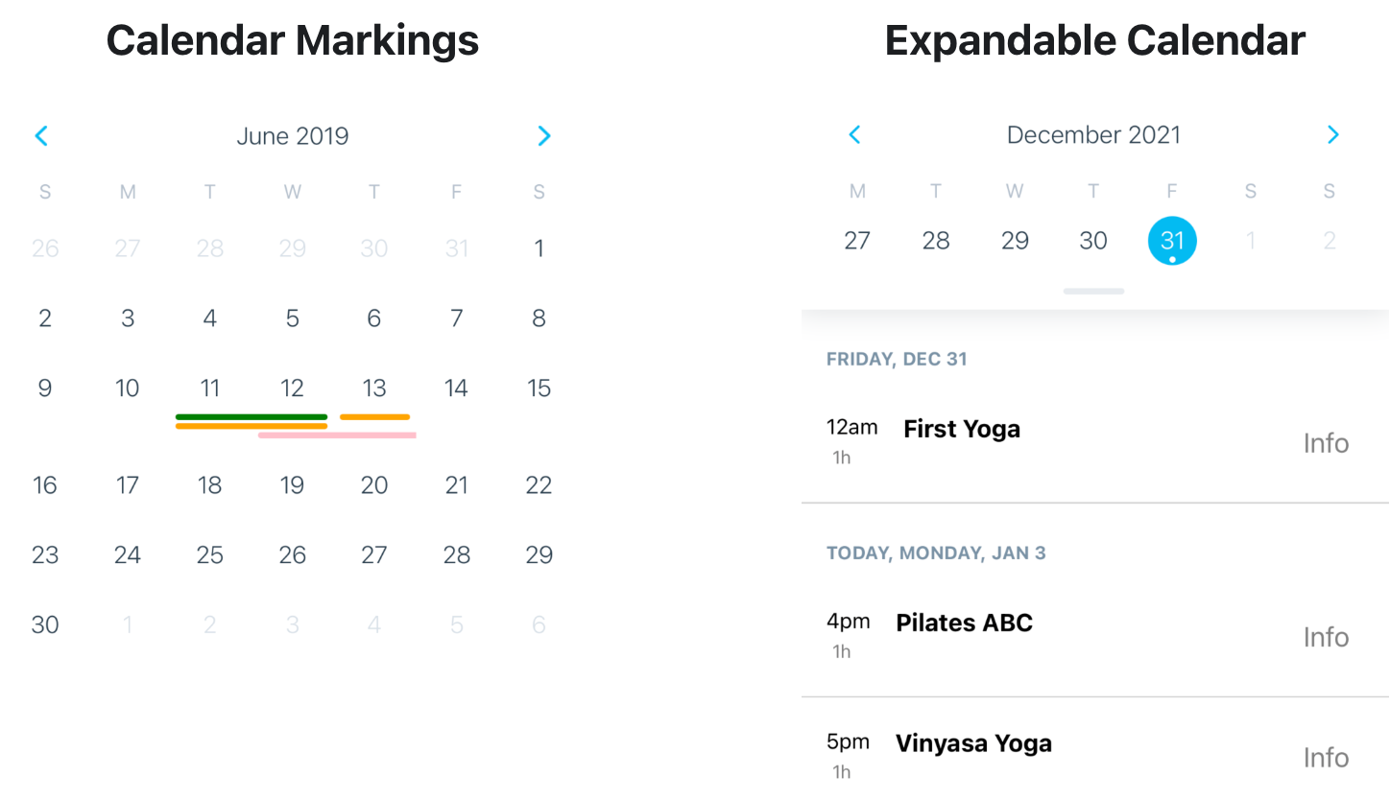The width and height of the screenshot is (1390, 800).
Task: Open the First Yoga agenda item
Action: click(x=962, y=430)
